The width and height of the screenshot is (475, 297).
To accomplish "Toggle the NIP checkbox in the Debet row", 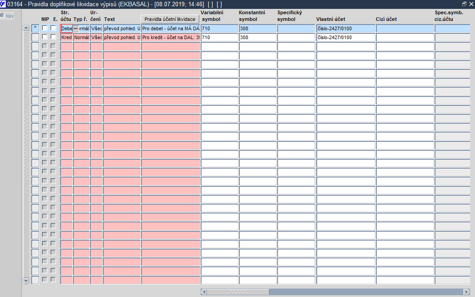I will point(45,28).
